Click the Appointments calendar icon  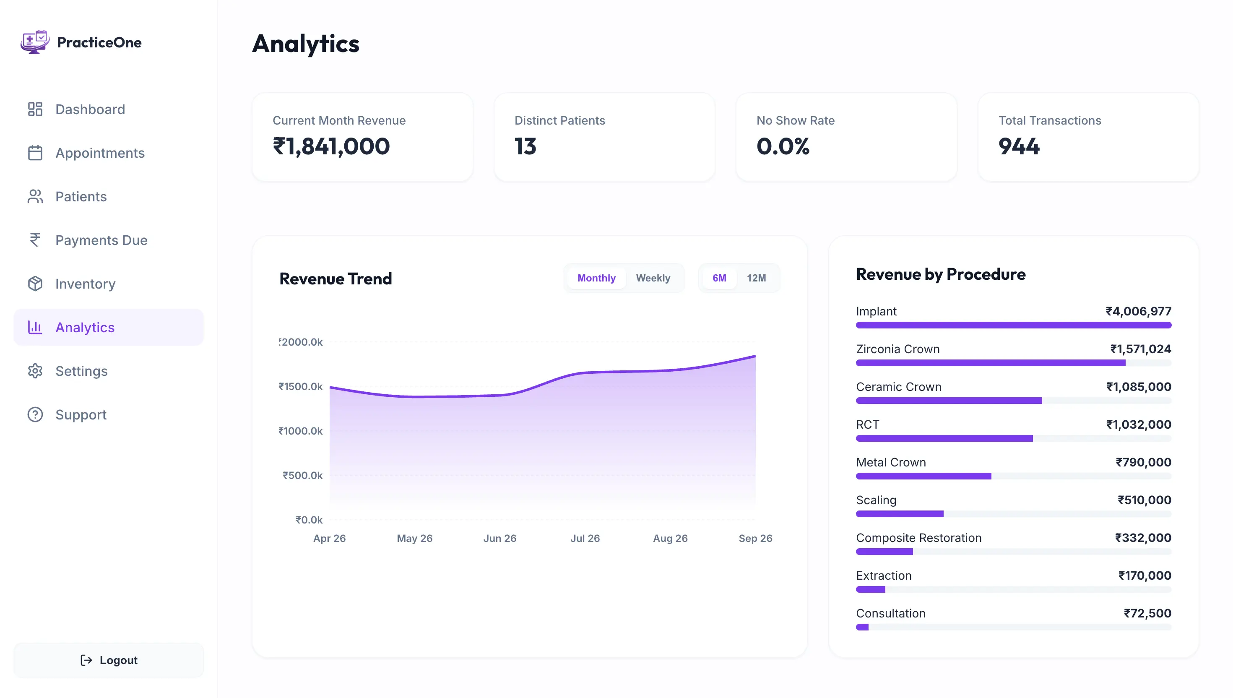click(x=35, y=153)
